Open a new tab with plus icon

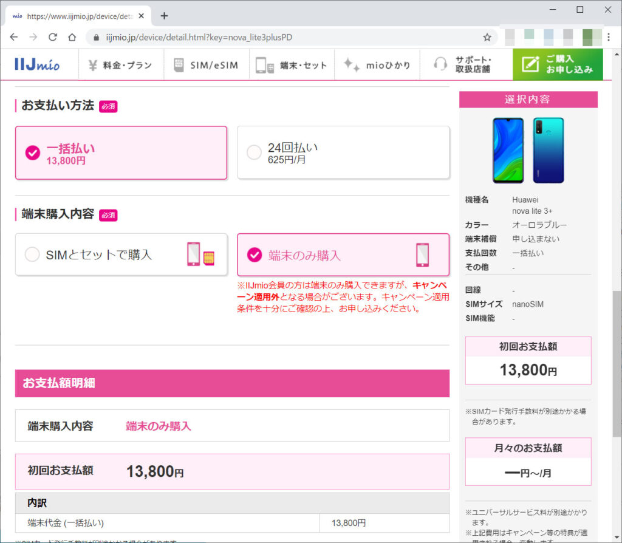coord(164,16)
